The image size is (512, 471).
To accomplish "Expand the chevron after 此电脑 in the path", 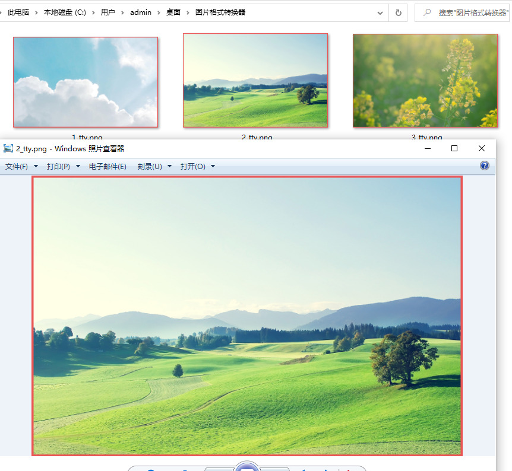I will 36,12.
